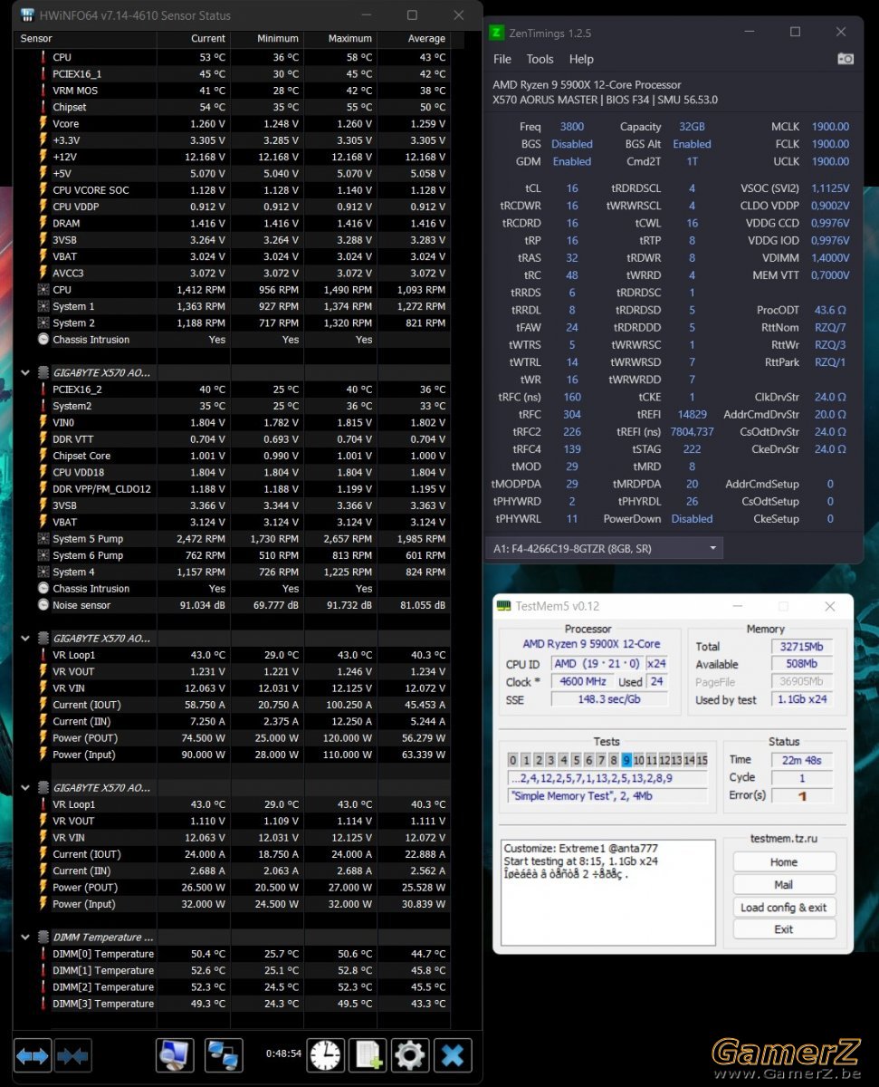This screenshot has height=1087, width=879.
Task: Select the "DDR VTT" sensor row
Action: coord(234,439)
